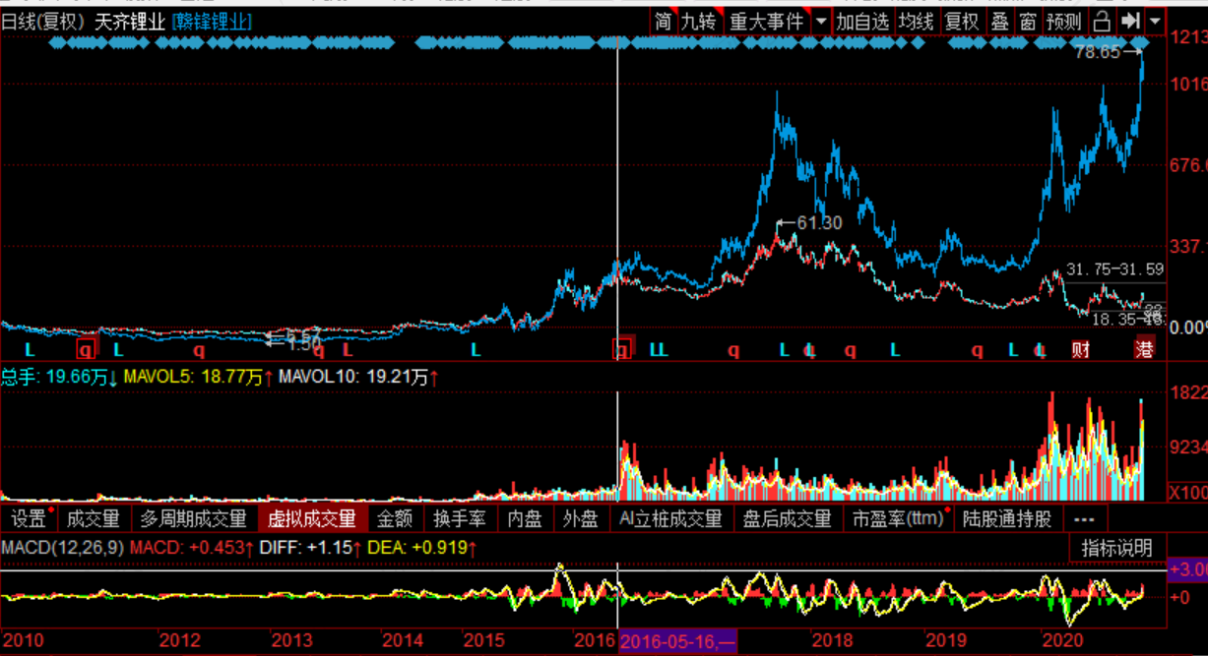Select the 虚拟成交量 tab

tap(312, 518)
